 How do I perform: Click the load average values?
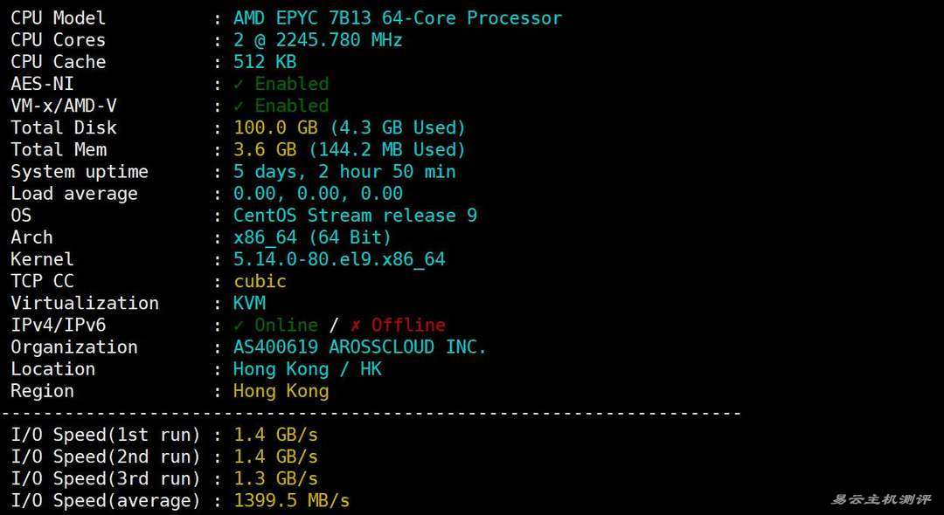[317, 194]
